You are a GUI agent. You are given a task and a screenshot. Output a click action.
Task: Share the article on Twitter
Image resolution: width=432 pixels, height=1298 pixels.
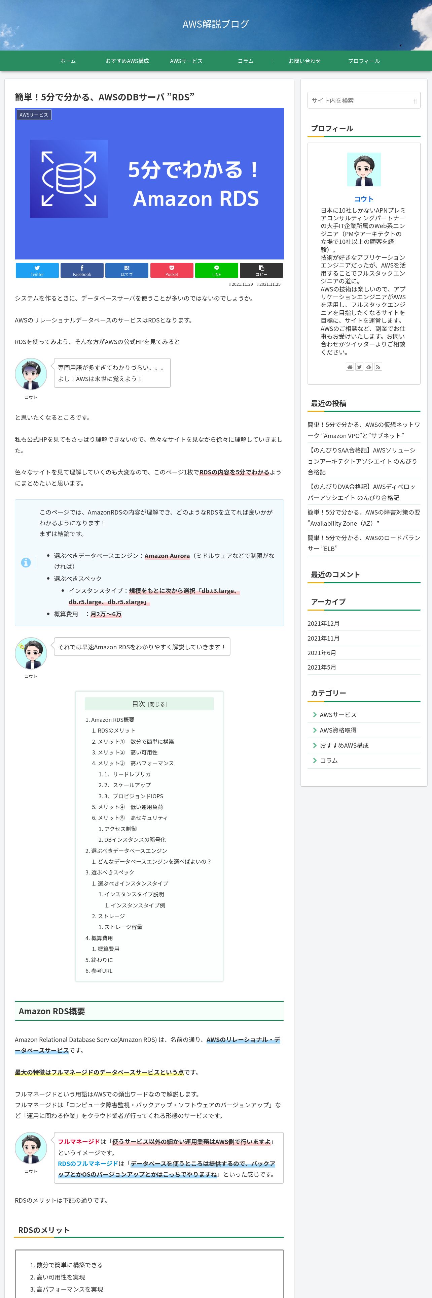[x=37, y=270]
